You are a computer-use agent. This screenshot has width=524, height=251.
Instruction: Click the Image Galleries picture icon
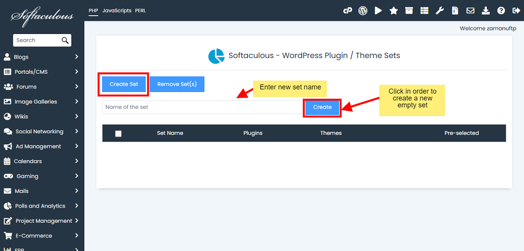point(7,101)
